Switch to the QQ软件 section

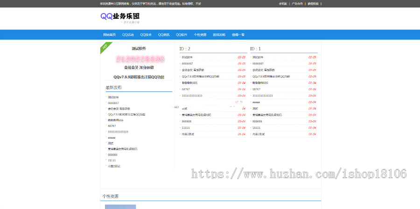(x=182, y=35)
